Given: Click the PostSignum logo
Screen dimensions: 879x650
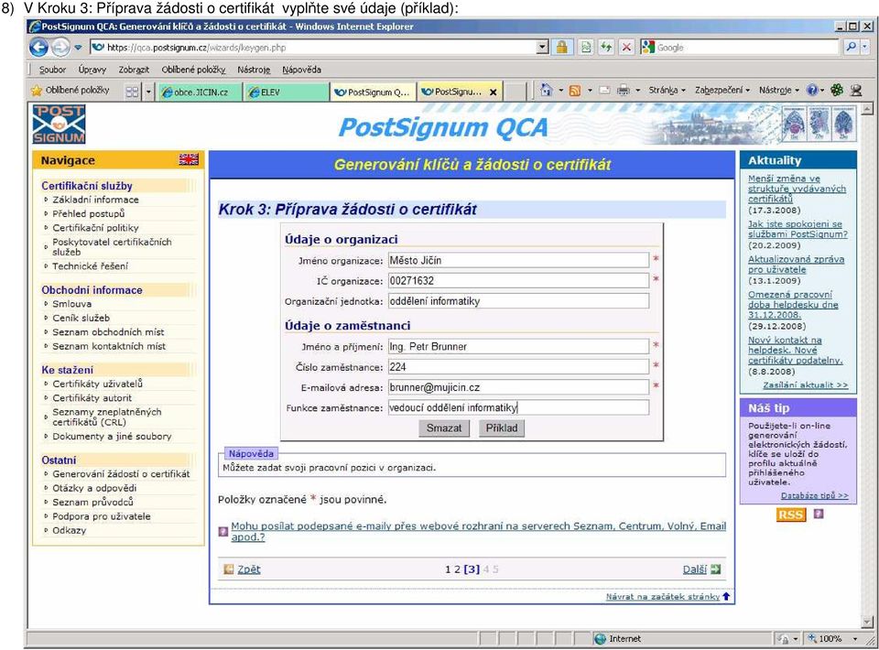Looking at the screenshot, I should click(59, 125).
